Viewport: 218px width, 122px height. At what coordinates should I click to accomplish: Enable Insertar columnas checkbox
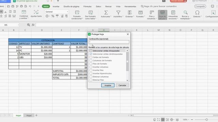tap(91, 67)
